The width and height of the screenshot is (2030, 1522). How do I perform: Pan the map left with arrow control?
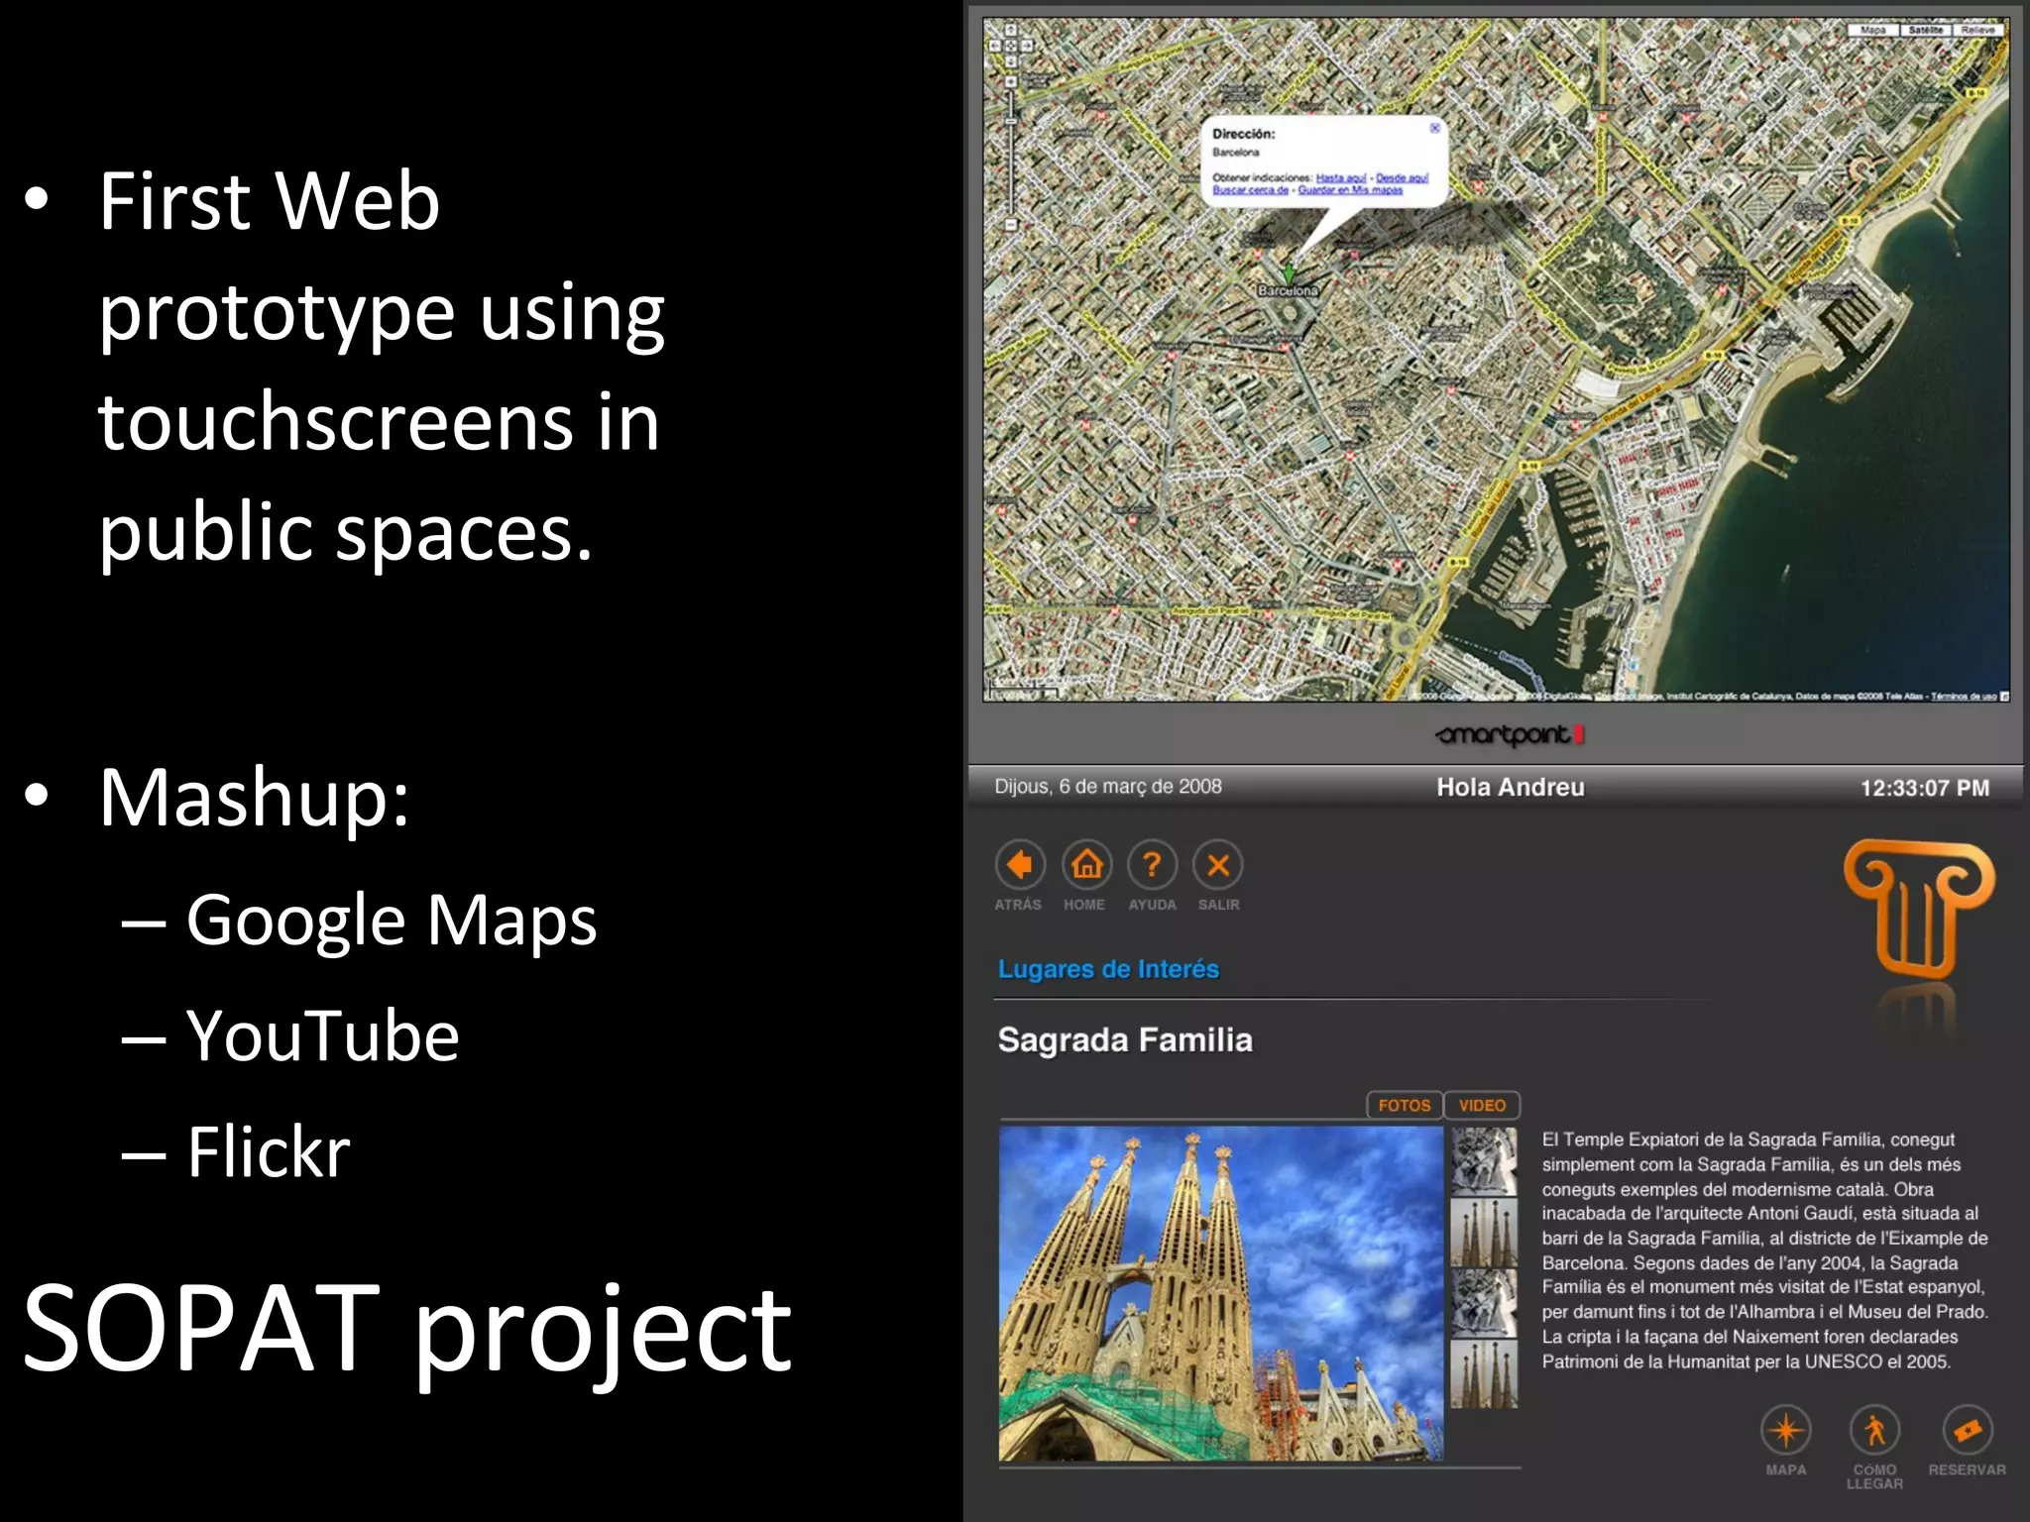[995, 46]
